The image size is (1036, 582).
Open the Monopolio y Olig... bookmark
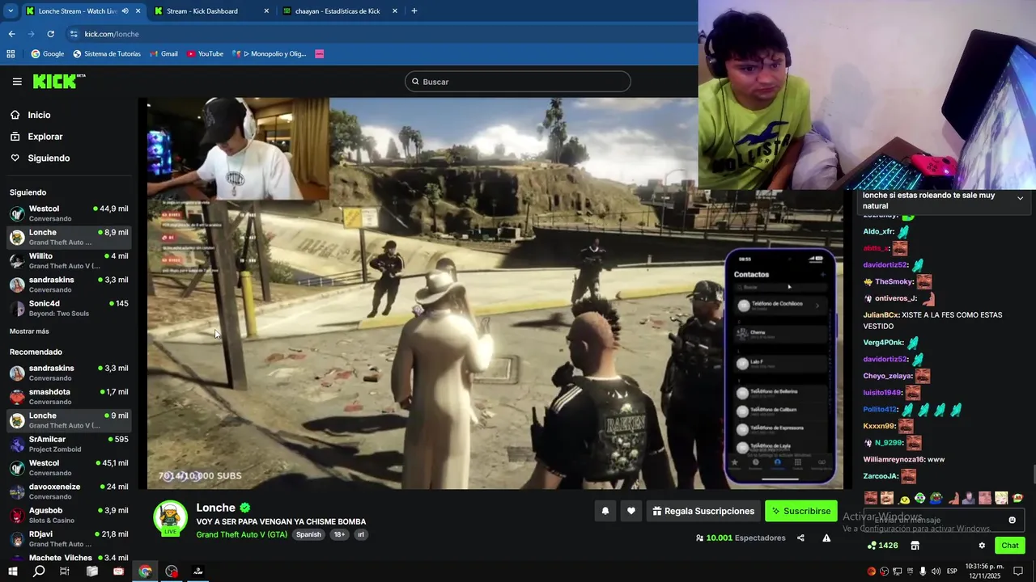click(270, 54)
